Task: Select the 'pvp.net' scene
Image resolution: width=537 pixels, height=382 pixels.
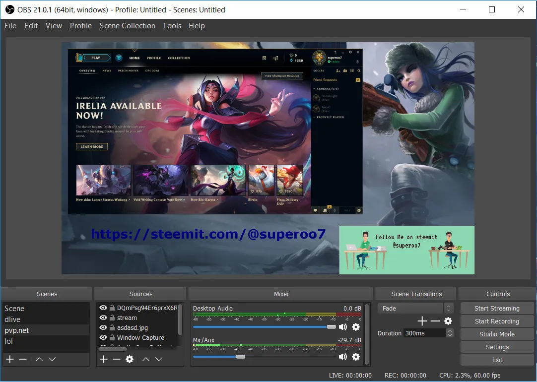Action: [x=46, y=330]
